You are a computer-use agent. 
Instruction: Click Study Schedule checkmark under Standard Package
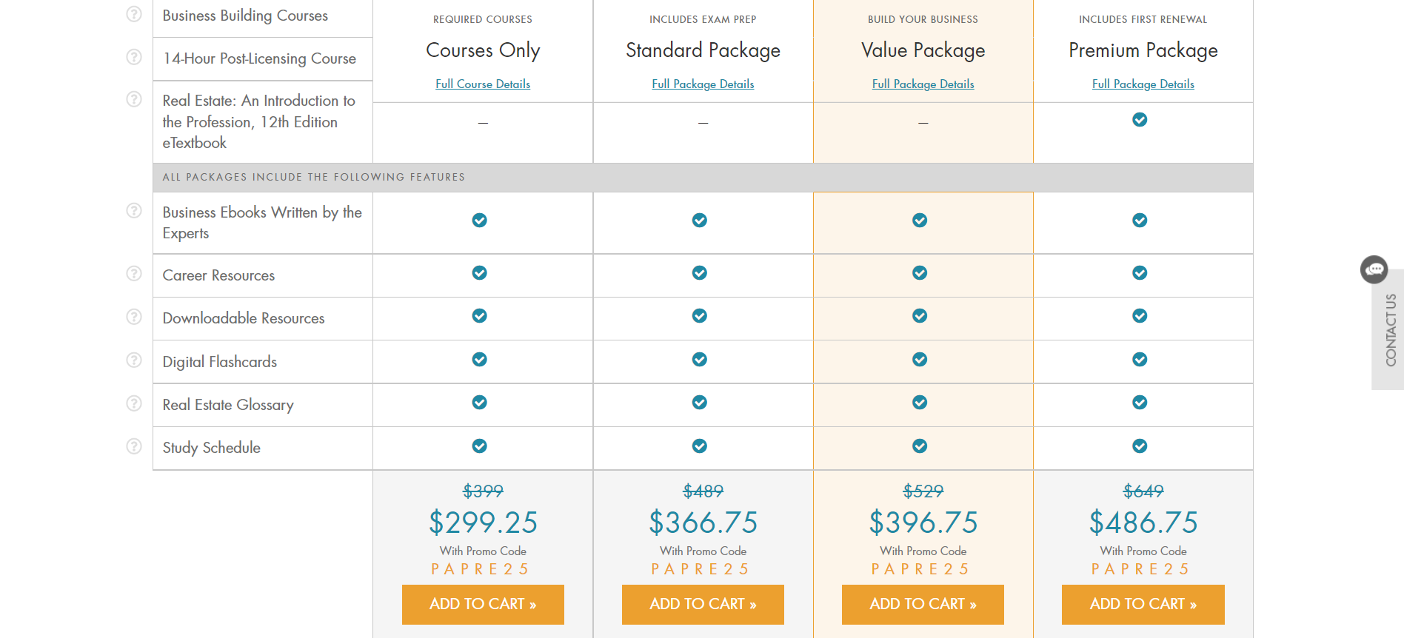click(700, 446)
